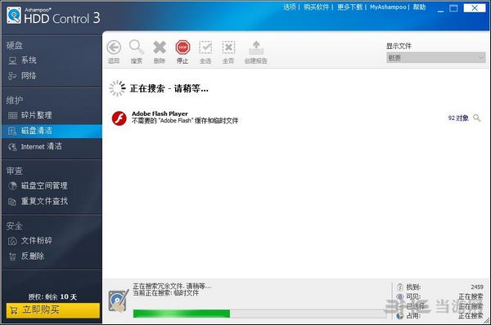Select 磁盘清洁 in the sidebar
491x325 pixels.
tap(52, 131)
